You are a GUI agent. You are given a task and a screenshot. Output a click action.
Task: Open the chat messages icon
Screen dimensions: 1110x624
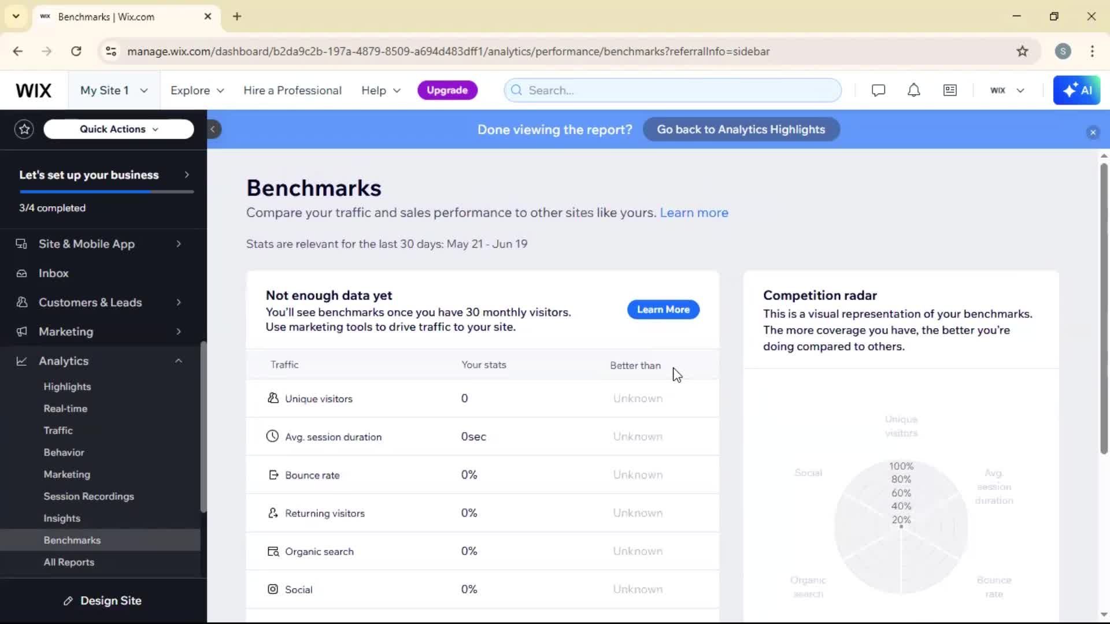tap(878, 91)
